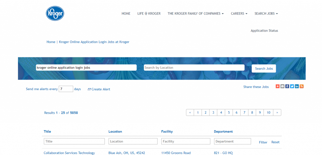Share these jobs on Facebook
This screenshot has height=155, width=322.
[287, 86]
